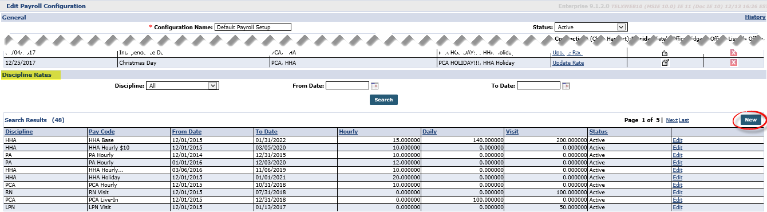Click the Christmas Day holiday name
767x212 pixels.
(x=137, y=63)
